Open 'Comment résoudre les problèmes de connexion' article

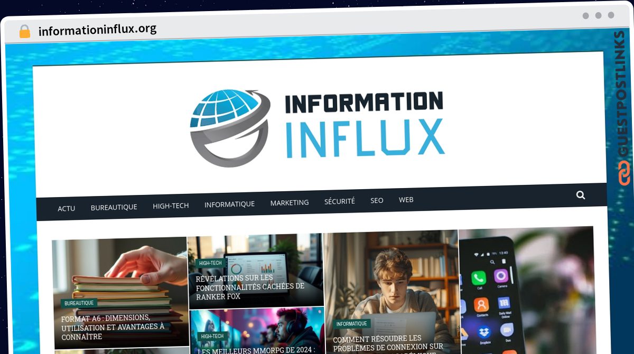(388, 344)
